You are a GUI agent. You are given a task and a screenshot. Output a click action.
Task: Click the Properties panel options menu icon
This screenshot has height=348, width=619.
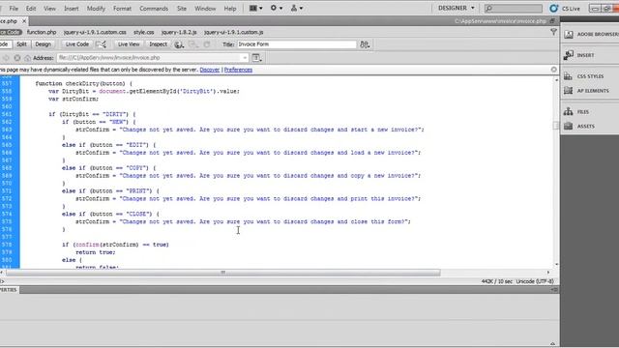click(x=554, y=290)
